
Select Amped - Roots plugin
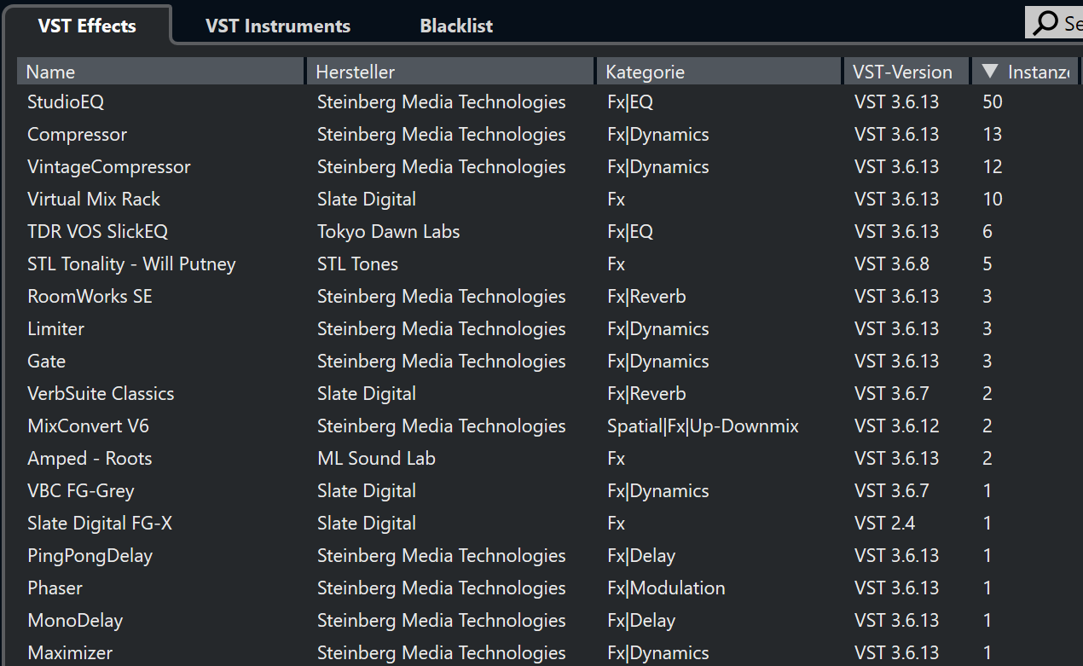pyautogui.click(x=90, y=459)
